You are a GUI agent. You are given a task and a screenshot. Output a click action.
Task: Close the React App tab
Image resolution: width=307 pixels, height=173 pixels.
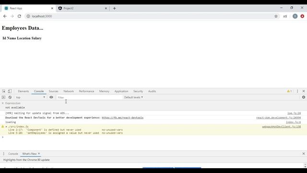[x=52, y=9]
